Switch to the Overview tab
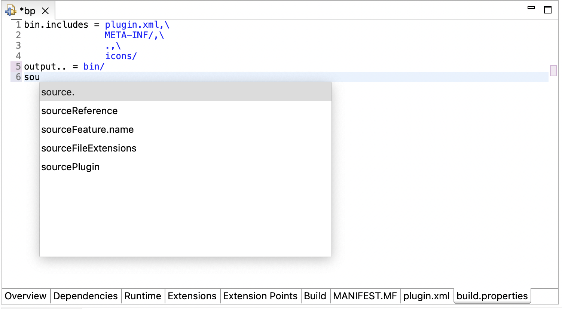This screenshot has height=309, width=562. [x=25, y=296]
